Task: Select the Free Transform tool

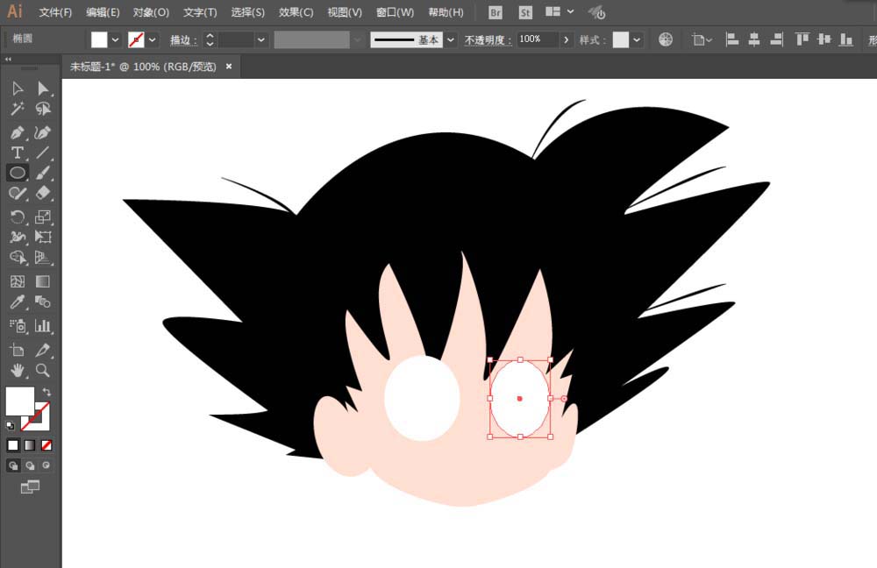Action: (42, 237)
